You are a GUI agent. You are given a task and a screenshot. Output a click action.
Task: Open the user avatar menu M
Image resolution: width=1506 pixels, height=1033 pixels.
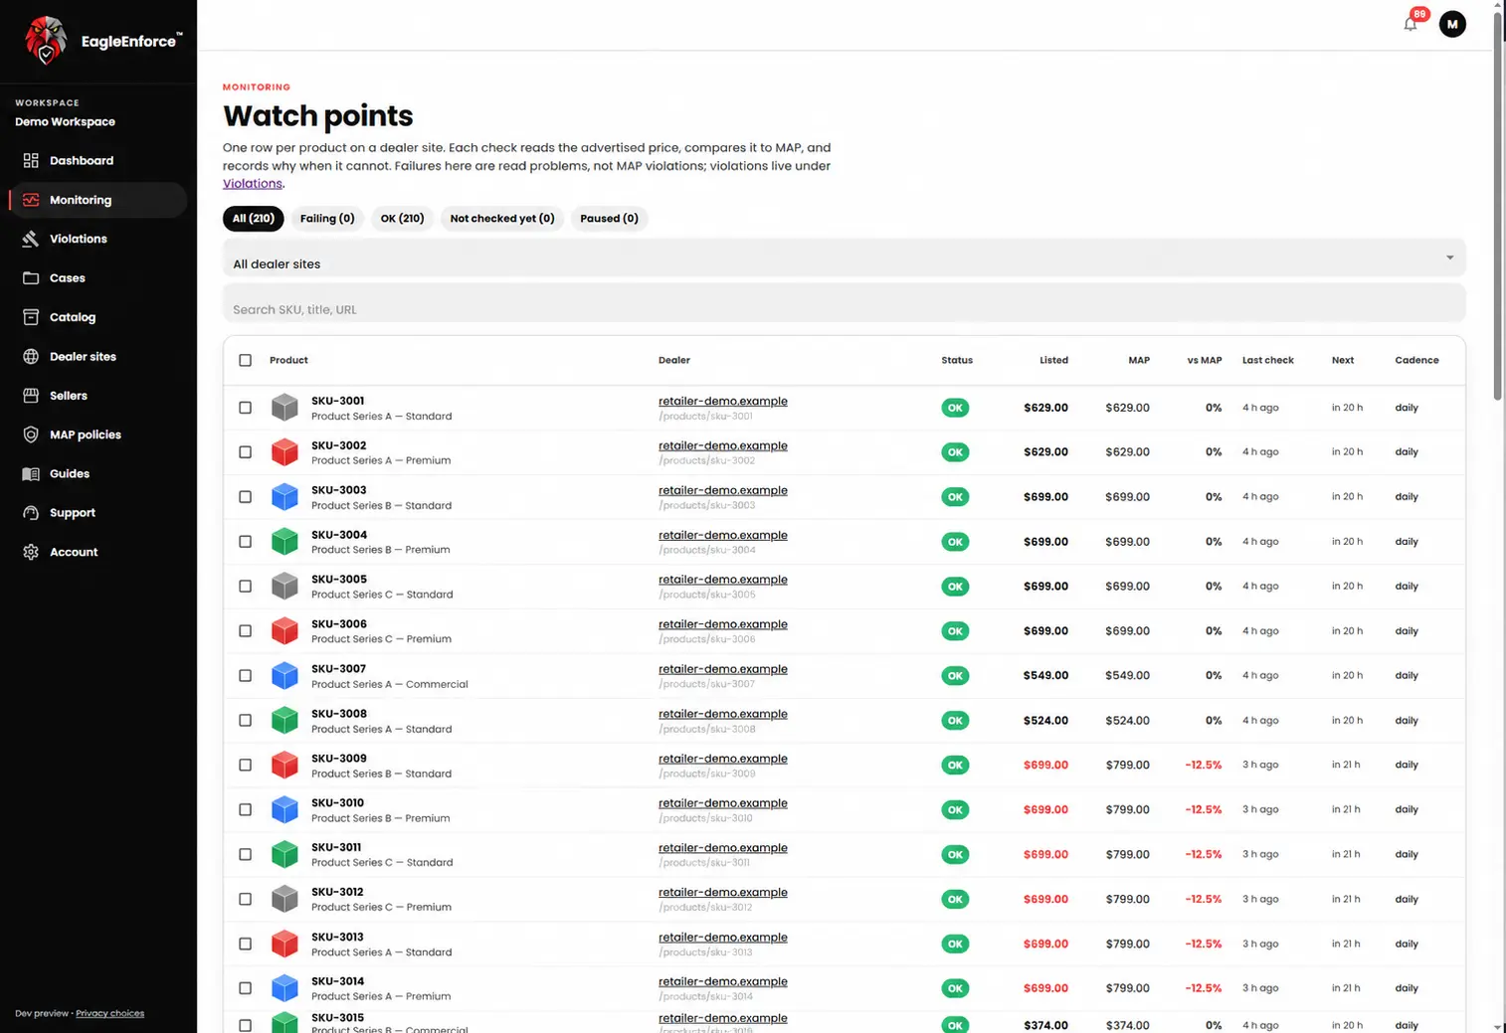pyautogui.click(x=1452, y=24)
